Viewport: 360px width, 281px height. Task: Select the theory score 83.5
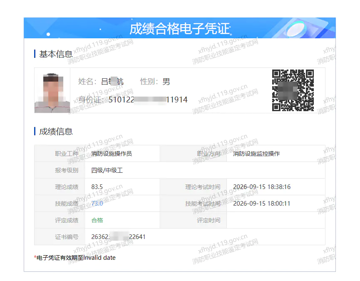pos(97,187)
